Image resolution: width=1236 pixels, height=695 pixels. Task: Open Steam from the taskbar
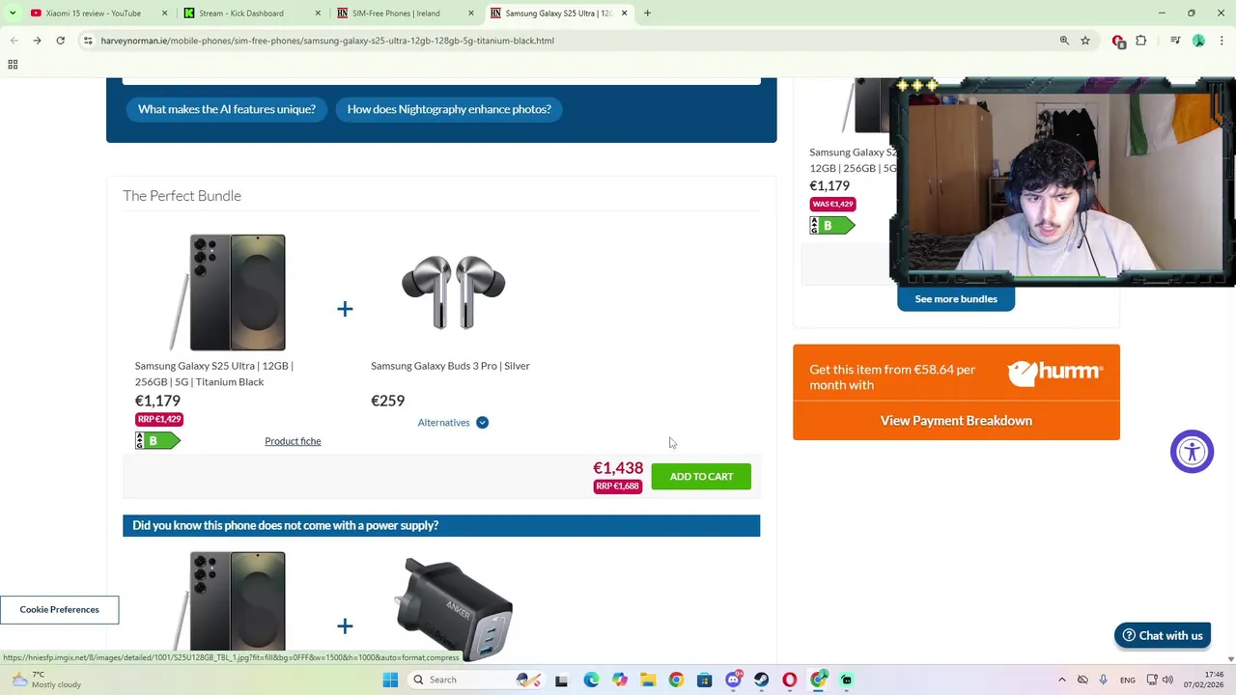tap(761, 680)
